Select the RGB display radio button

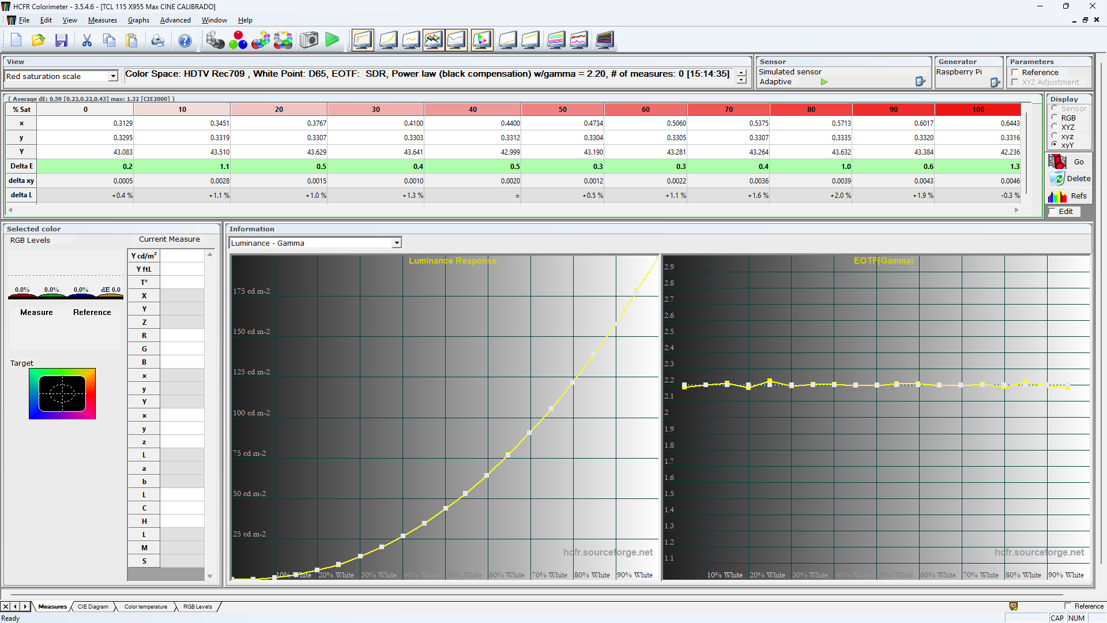click(1055, 118)
